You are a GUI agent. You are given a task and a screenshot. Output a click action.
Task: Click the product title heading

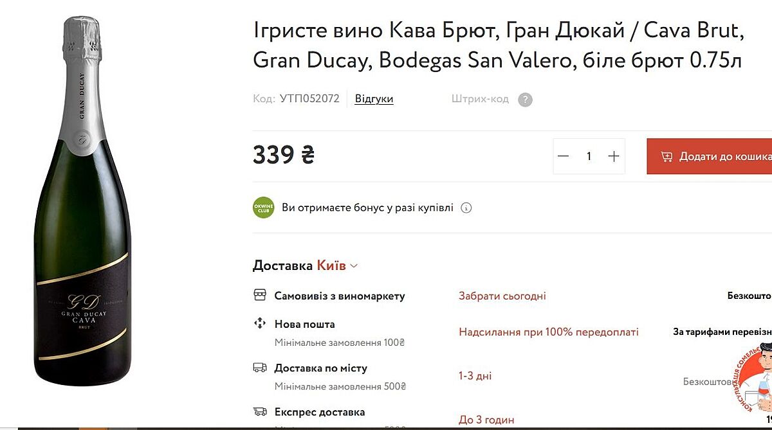click(499, 45)
